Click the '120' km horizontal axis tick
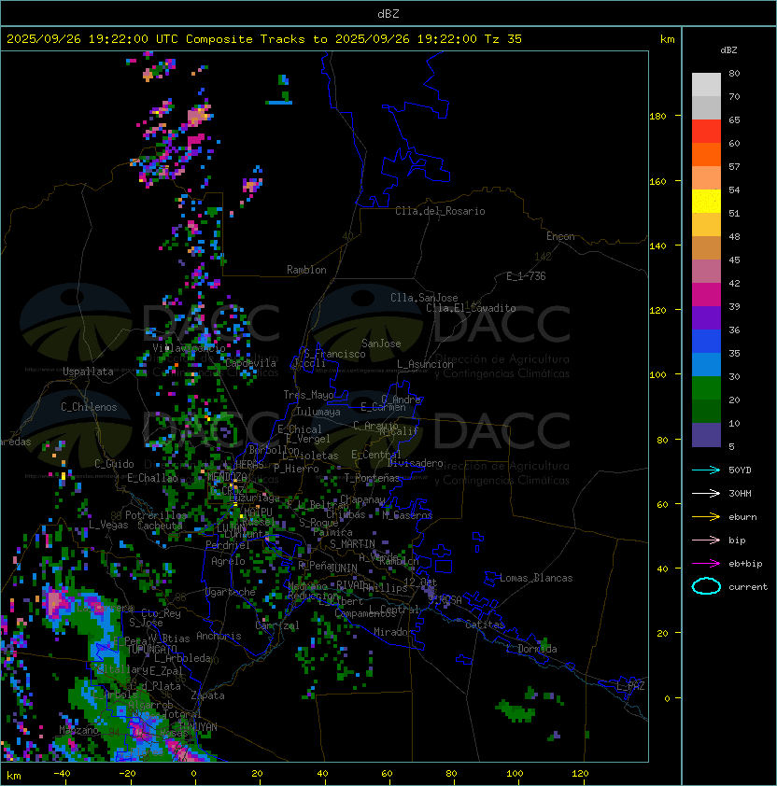This screenshot has width=777, height=786. pos(580,774)
